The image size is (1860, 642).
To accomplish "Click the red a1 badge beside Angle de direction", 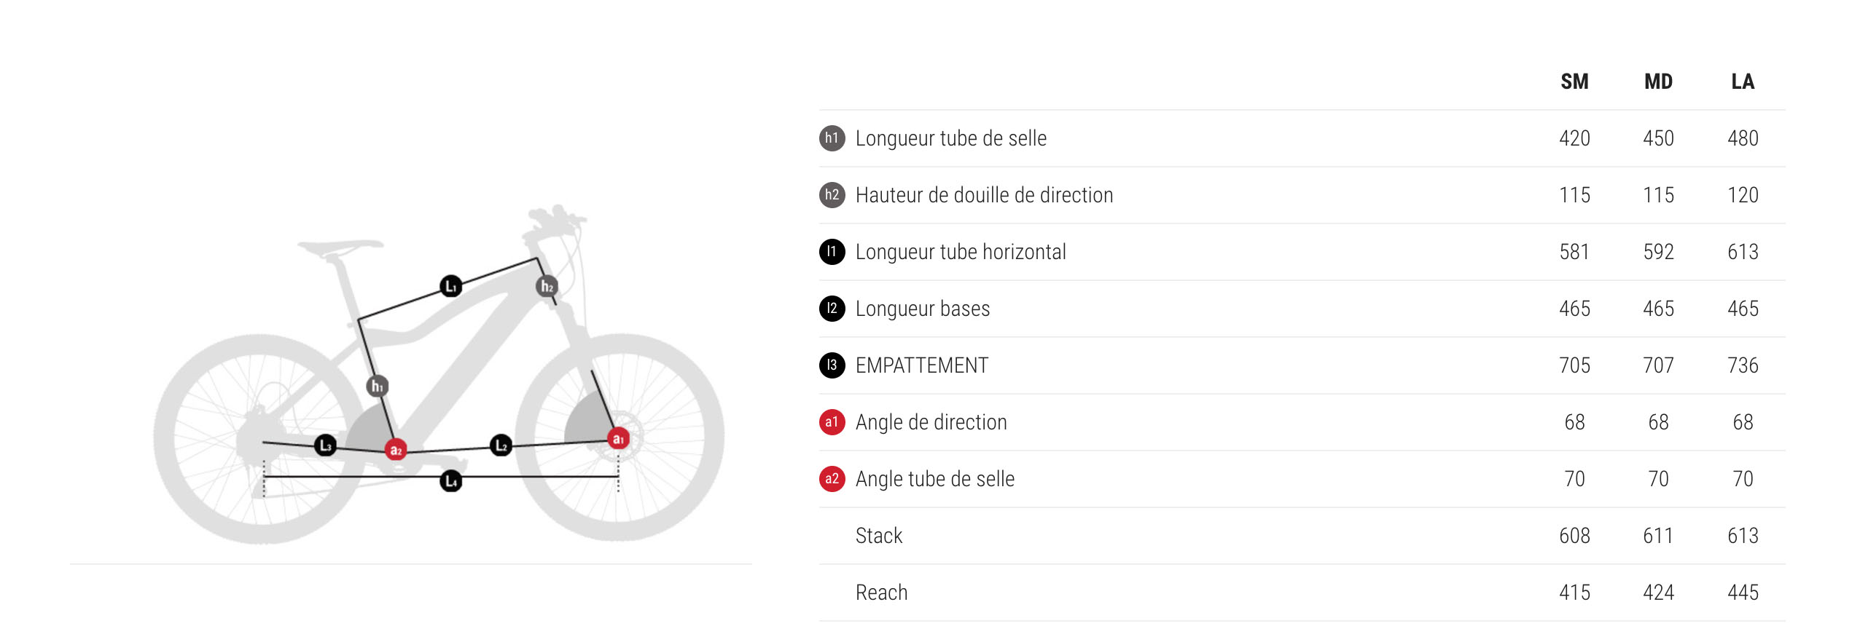I will (x=832, y=422).
